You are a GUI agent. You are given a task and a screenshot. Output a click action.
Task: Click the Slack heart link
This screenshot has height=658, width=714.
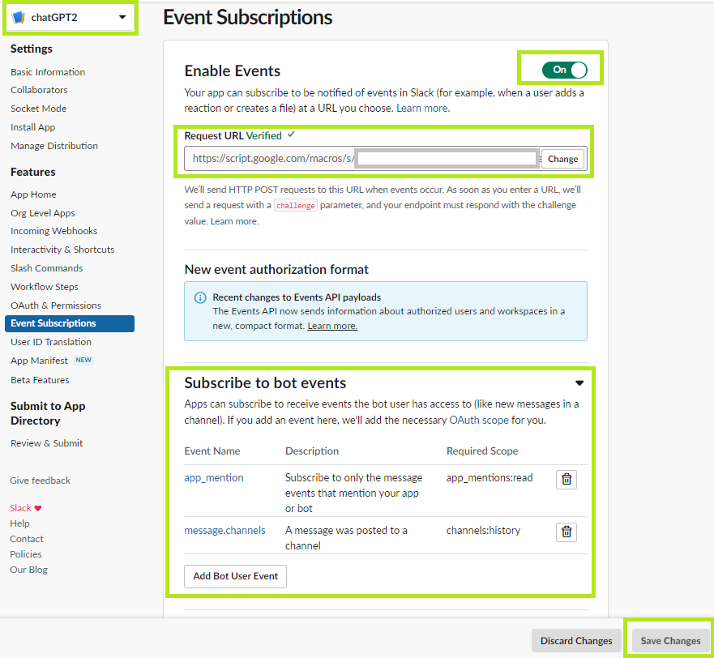click(26, 508)
